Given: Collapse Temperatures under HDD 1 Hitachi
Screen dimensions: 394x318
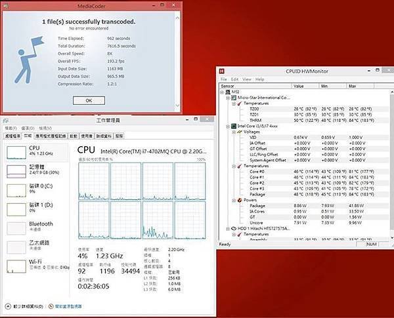Looking at the screenshot, I should coord(234,235).
